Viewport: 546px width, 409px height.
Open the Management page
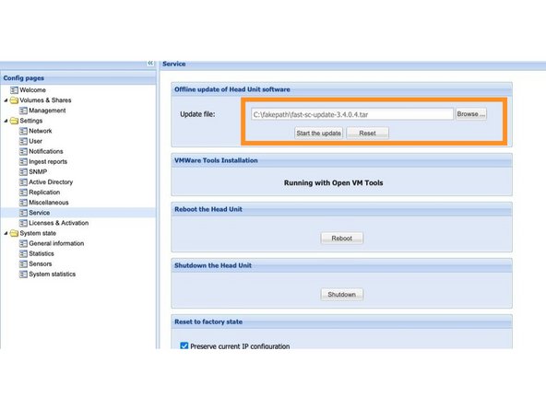point(47,111)
